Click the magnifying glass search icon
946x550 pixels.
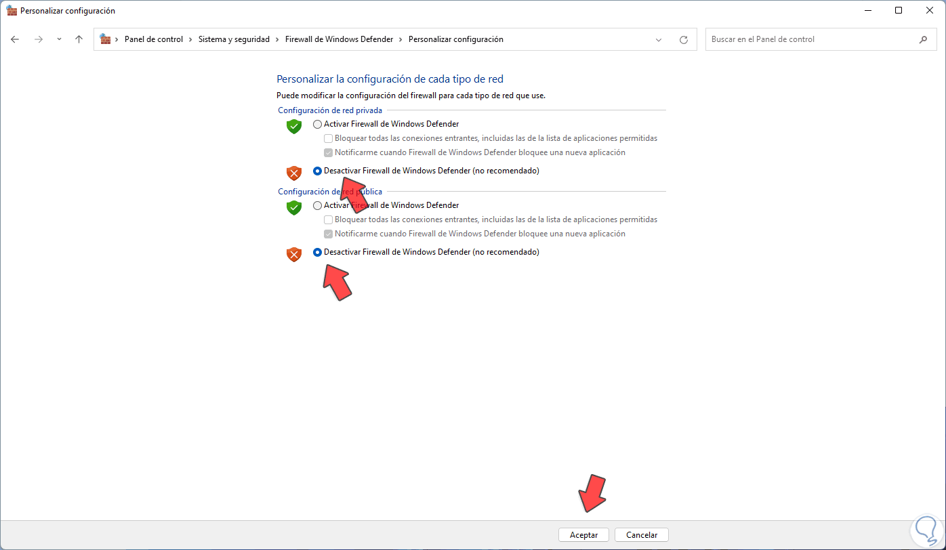point(923,39)
